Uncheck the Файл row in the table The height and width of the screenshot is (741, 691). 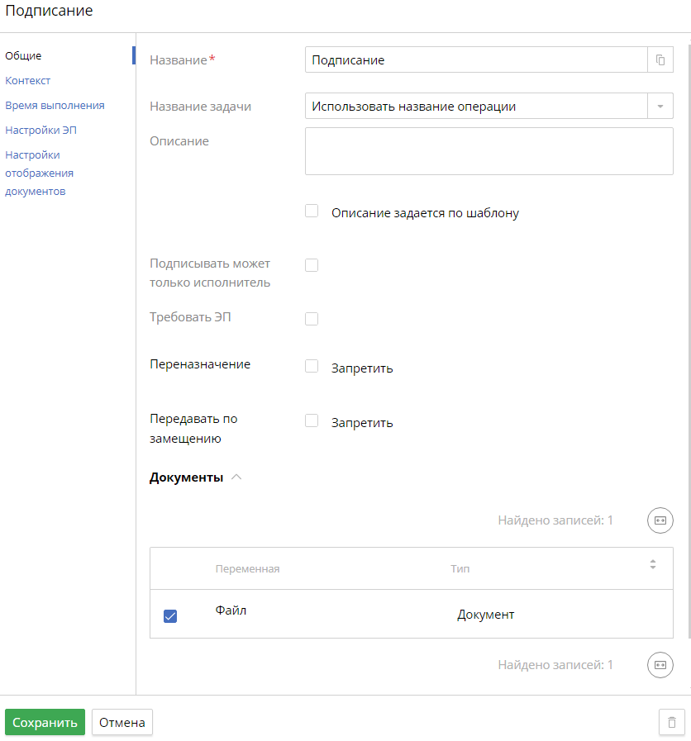(170, 615)
